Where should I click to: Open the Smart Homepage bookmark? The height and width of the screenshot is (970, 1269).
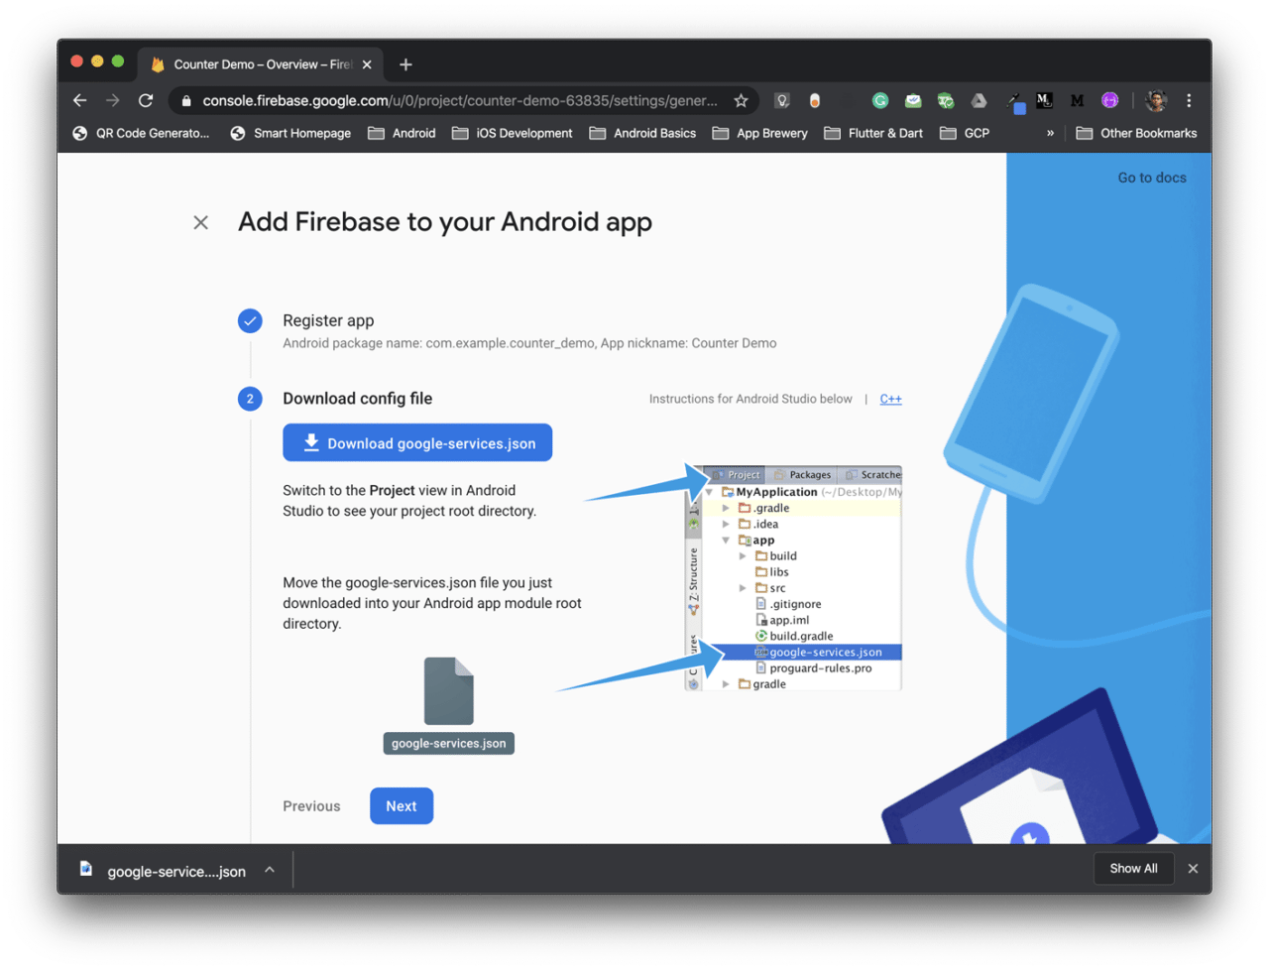coord(290,133)
